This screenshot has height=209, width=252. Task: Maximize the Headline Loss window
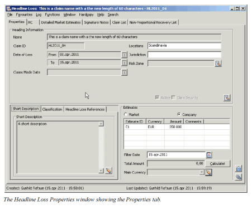[x=237, y=8]
